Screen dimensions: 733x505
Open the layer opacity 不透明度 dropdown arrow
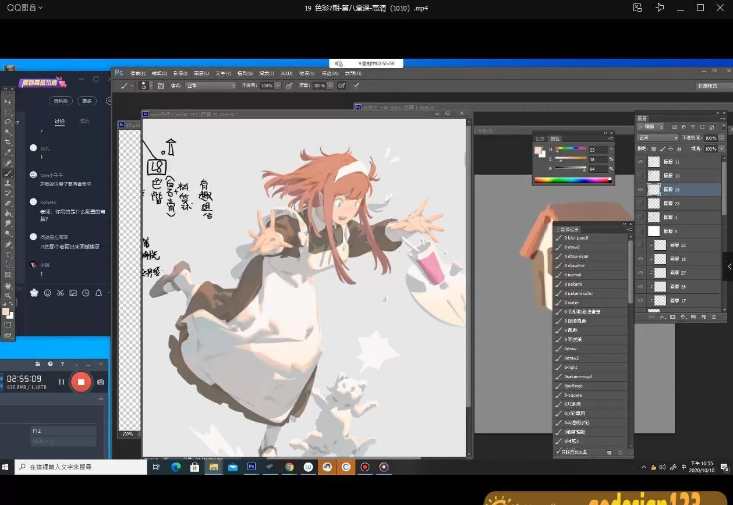[722, 137]
